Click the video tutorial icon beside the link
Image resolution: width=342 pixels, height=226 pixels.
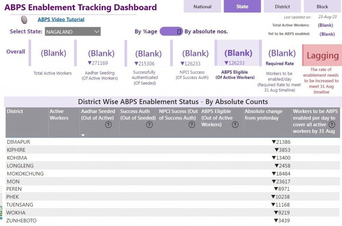point(24,19)
